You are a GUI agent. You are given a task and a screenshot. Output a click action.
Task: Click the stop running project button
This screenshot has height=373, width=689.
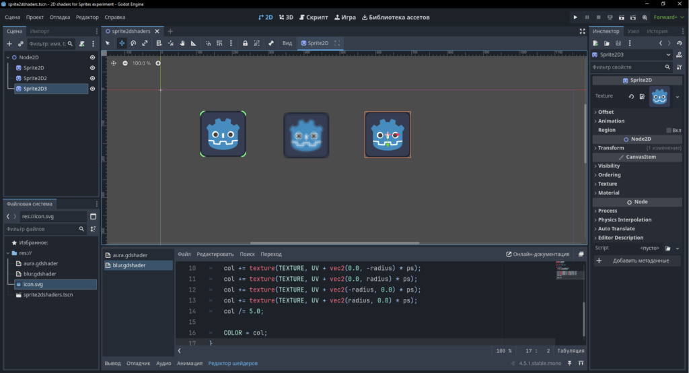[598, 18]
